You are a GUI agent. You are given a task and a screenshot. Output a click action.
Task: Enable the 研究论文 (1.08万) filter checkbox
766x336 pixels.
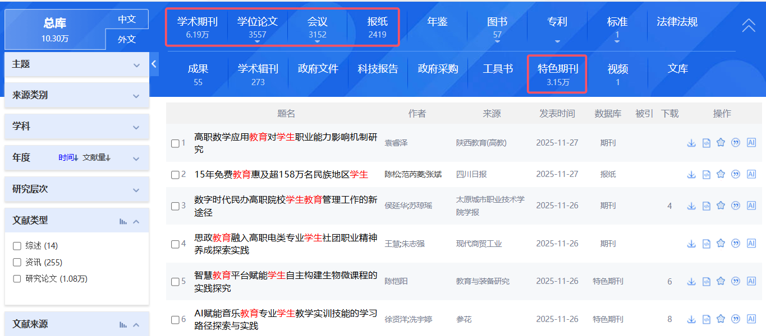(x=17, y=279)
